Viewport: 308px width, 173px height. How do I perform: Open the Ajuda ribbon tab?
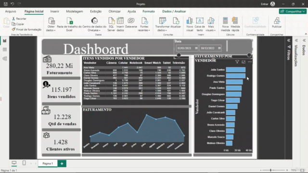point(131,12)
